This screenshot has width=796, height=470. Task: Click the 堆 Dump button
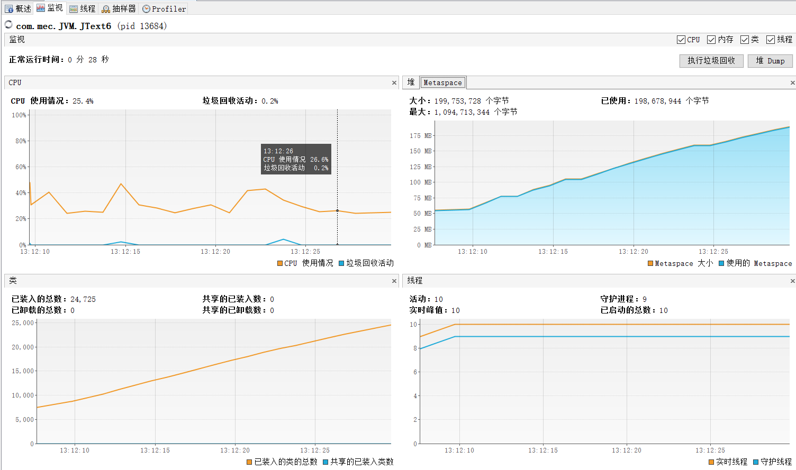770,61
